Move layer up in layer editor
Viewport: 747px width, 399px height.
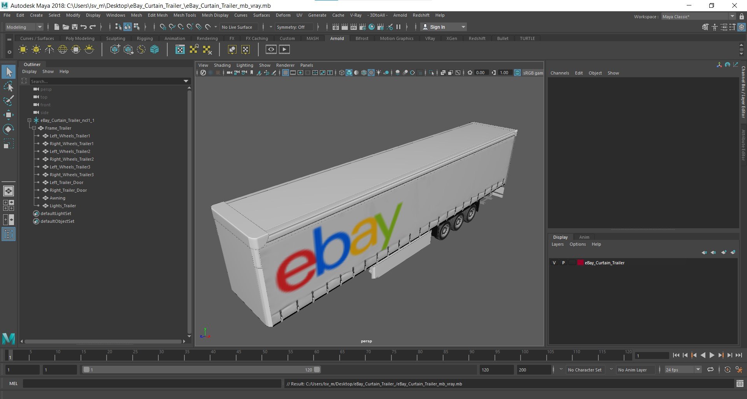point(704,252)
